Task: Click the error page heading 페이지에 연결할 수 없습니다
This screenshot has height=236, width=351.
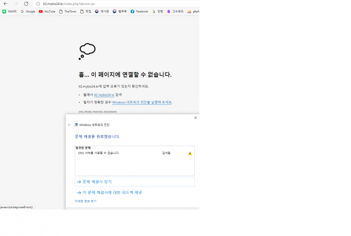Action: pyautogui.click(x=125, y=75)
